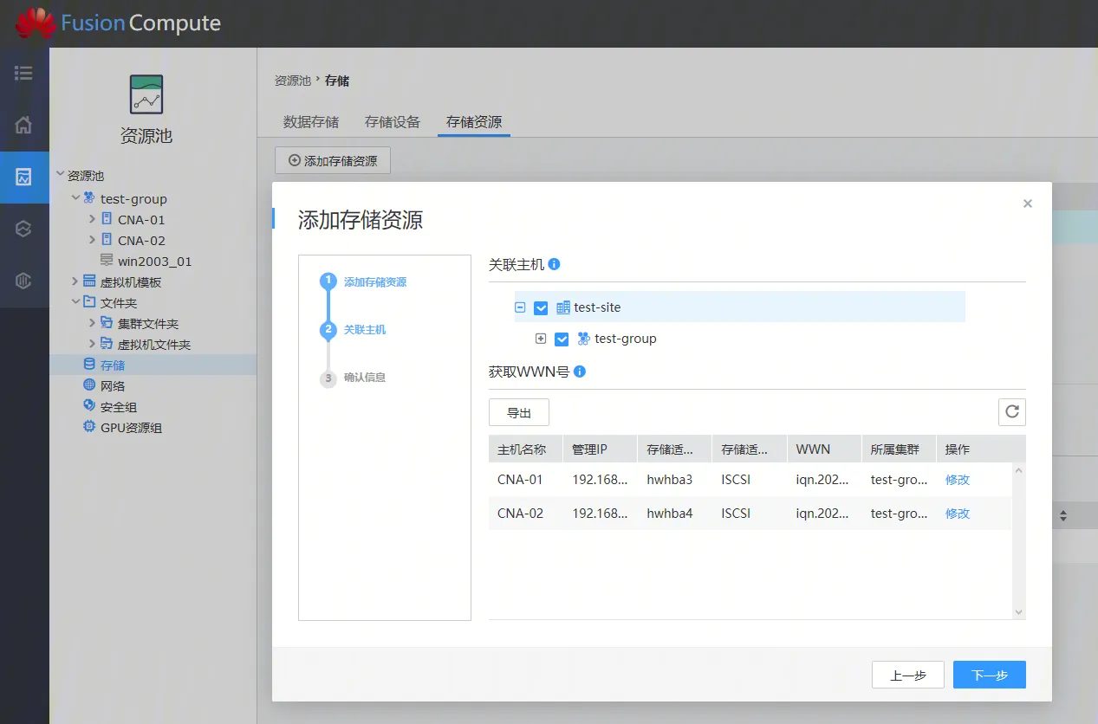This screenshot has width=1098, height=724.
Task: Click 下一步 to proceed
Action: point(989,675)
